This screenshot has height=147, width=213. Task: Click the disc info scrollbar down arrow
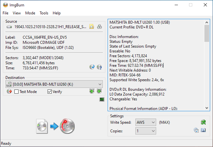point(207,108)
